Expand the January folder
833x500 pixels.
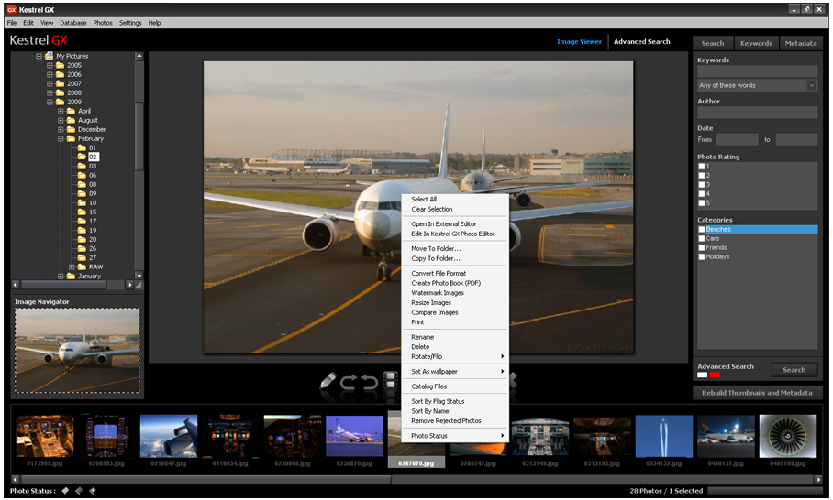(61, 276)
